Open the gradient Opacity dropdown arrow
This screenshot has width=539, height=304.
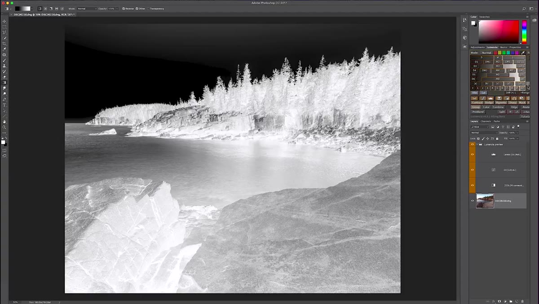click(x=117, y=9)
